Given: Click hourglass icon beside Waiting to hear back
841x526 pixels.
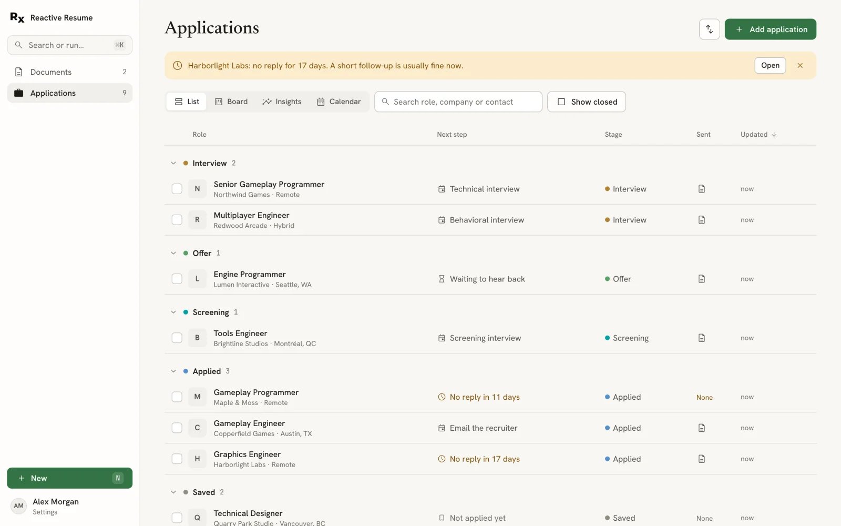Looking at the screenshot, I should 442,279.
